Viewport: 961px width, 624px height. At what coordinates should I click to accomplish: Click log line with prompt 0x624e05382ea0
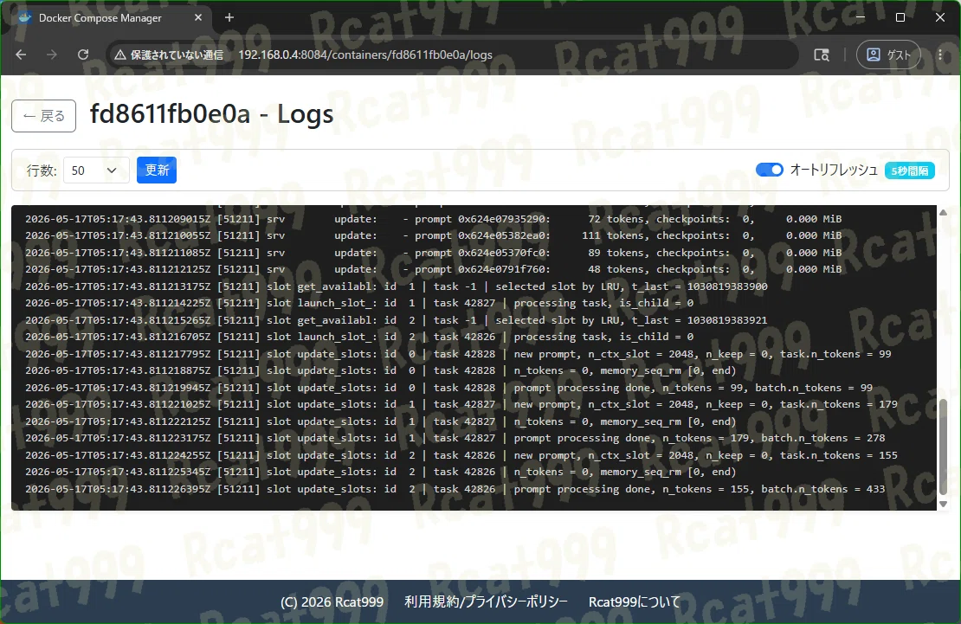click(433, 235)
